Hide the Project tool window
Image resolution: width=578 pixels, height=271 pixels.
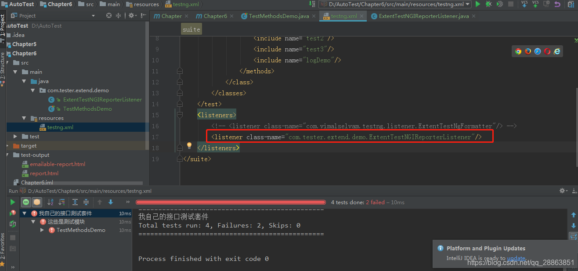coord(143,16)
